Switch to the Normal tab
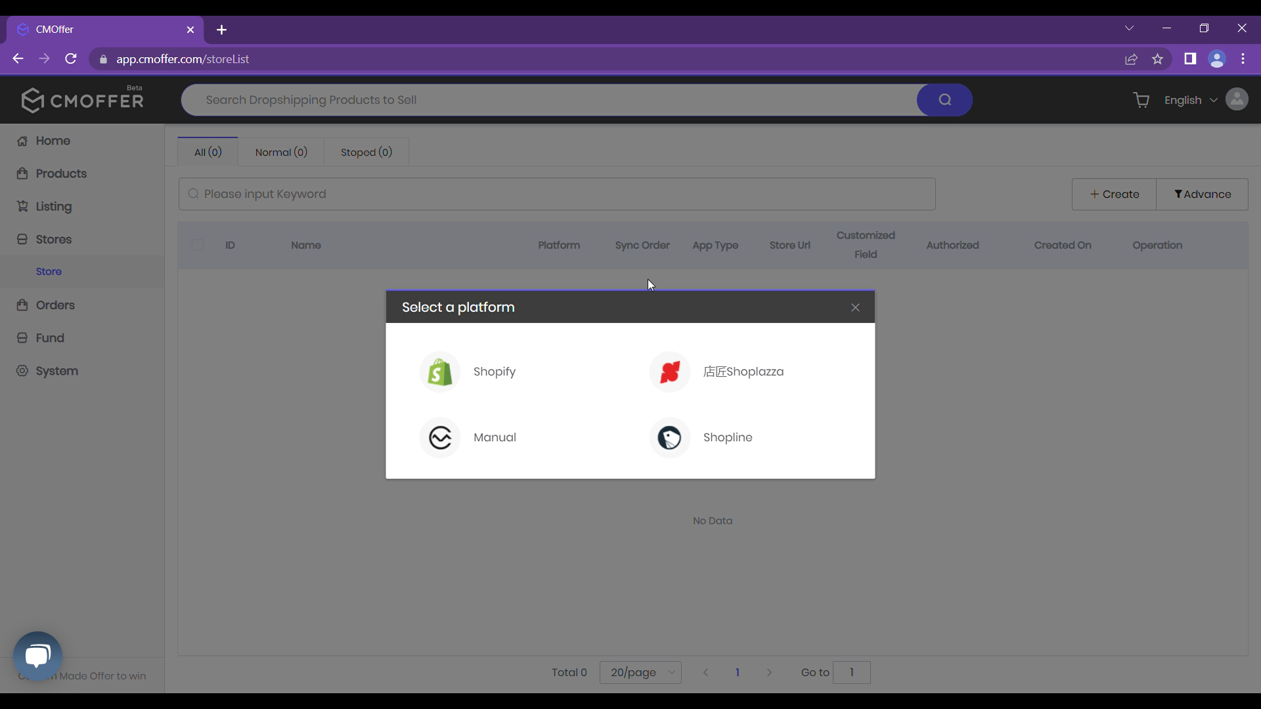Screen dimensions: 1261x709 coord(280,152)
